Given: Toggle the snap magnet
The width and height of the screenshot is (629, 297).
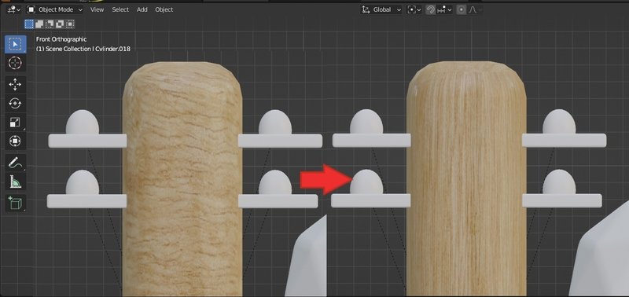Looking at the screenshot, I should pyautogui.click(x=431, y=9).
